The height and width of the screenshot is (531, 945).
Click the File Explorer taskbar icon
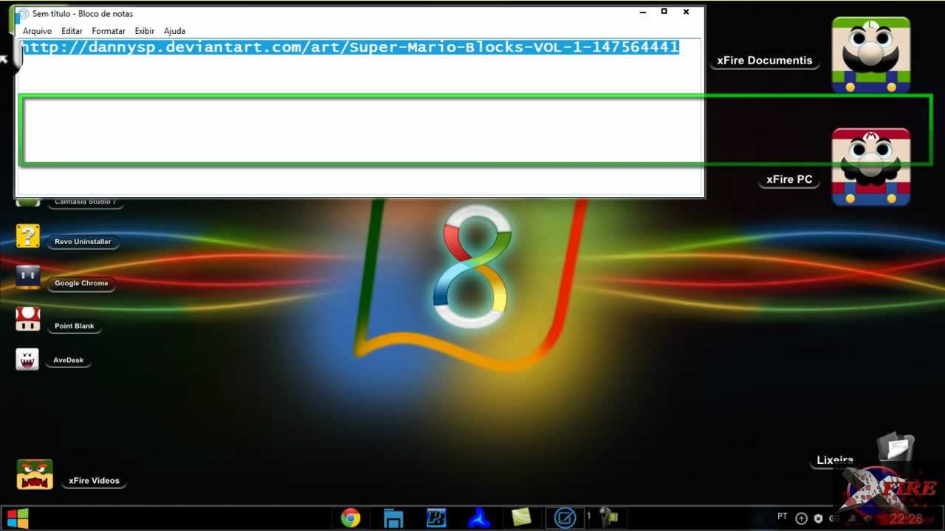click(394, 517)
